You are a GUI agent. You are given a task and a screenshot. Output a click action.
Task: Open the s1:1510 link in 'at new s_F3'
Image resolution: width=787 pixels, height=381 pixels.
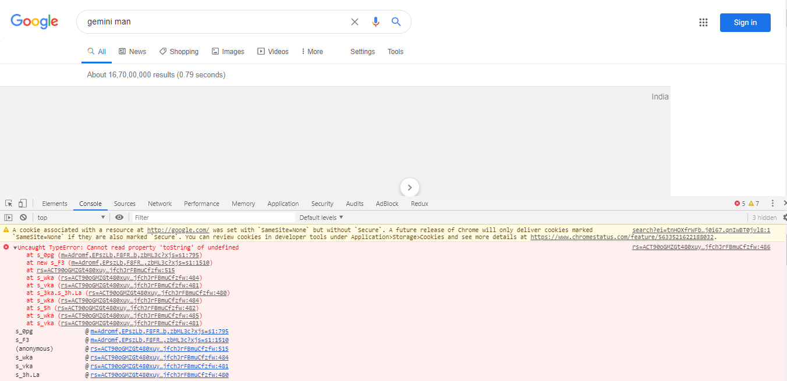click(x=140, y=263)
